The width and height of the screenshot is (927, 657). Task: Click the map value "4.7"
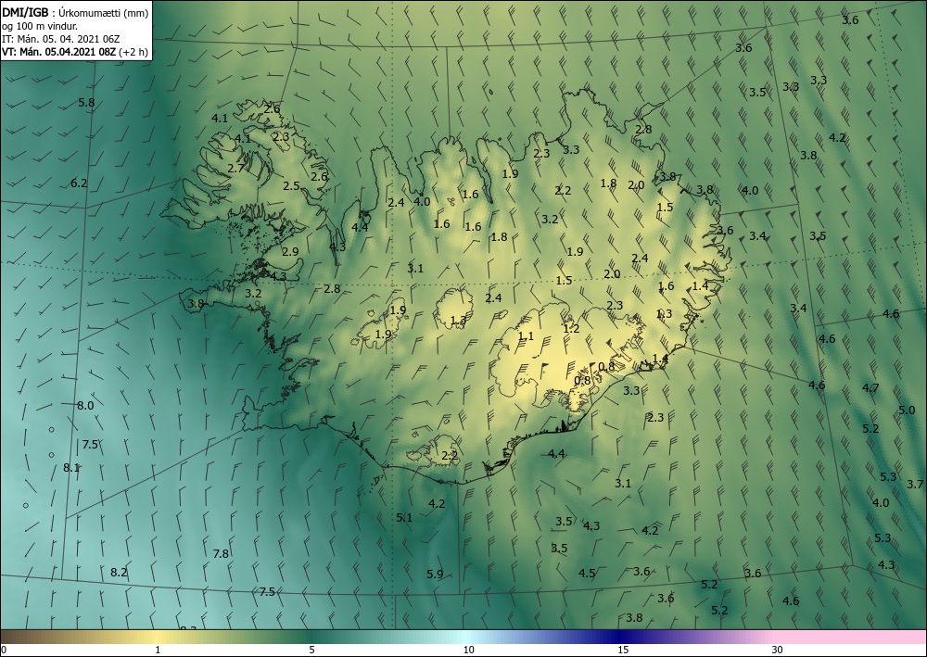tap(870, 388)
